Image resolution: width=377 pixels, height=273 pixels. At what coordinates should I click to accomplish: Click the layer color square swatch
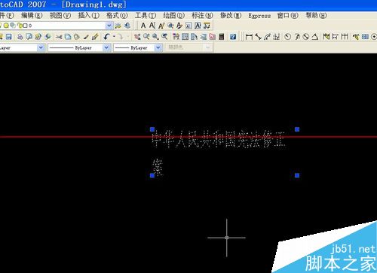pos(25,26)
